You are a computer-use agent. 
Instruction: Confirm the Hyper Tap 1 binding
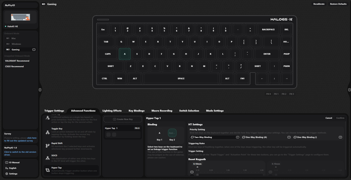340,118
